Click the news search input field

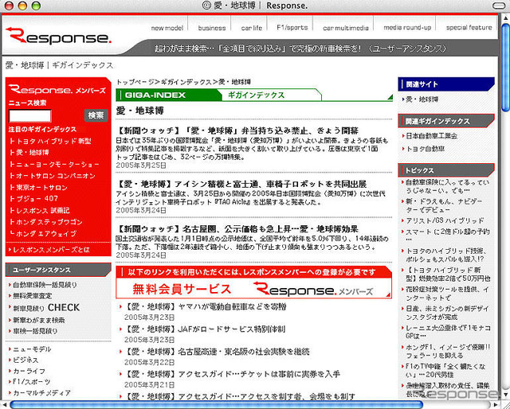[30, 115]
